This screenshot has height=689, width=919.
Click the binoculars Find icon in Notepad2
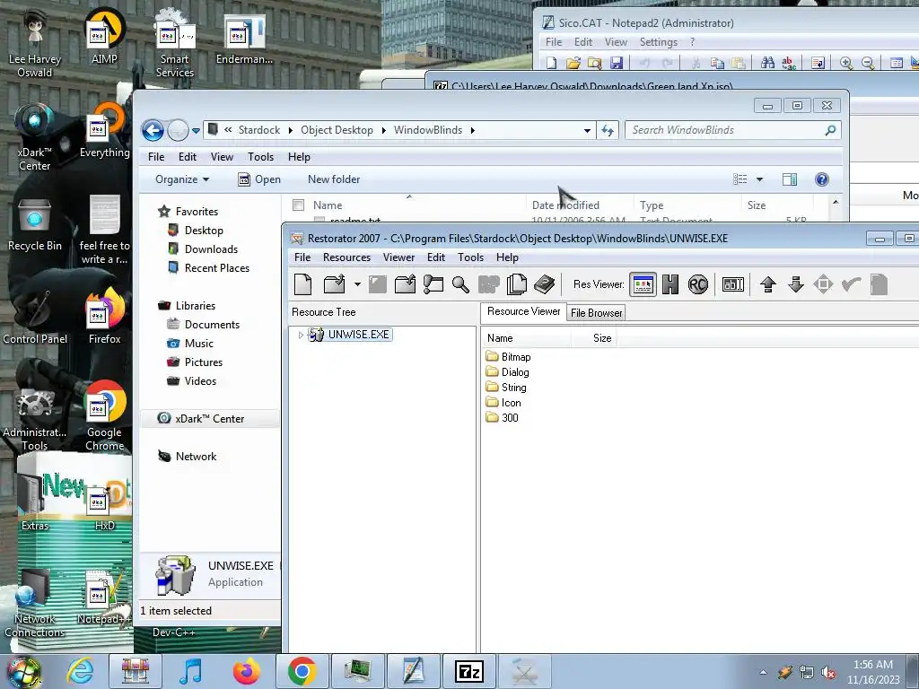[x=767, y=63]
